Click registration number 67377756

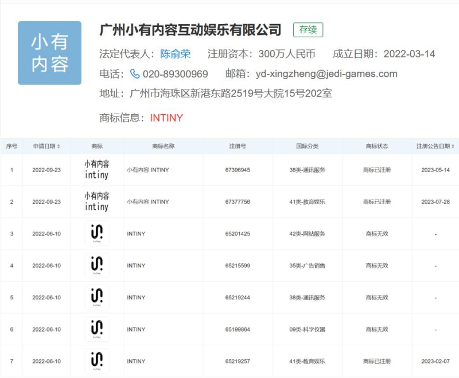click(238, 202)
